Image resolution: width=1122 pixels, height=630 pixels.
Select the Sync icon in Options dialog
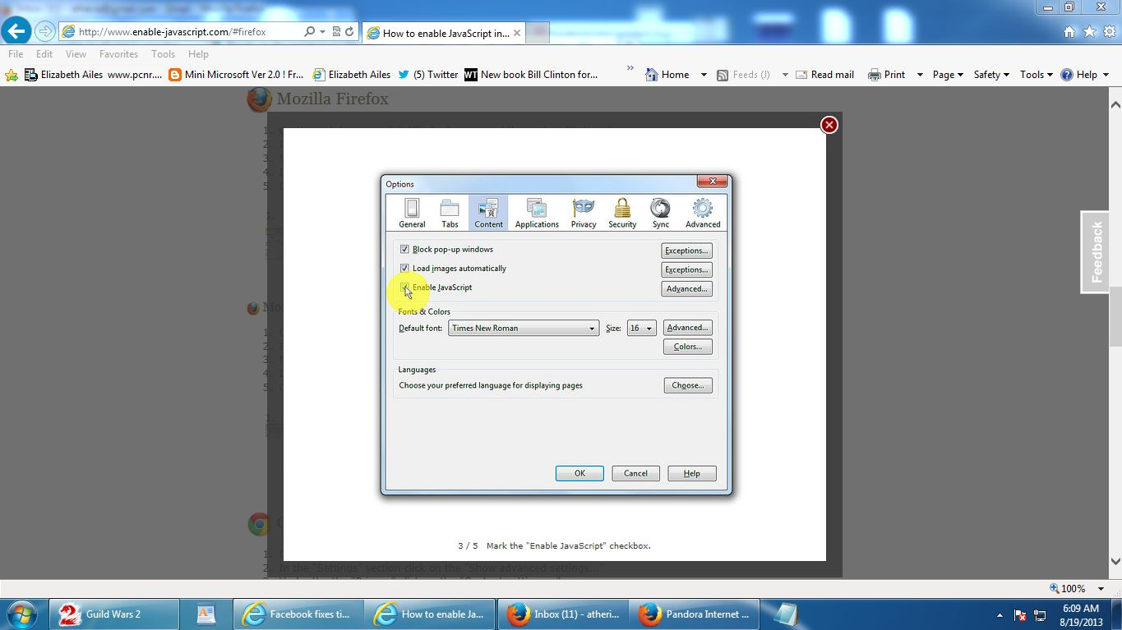pyautogui.click(x=661, y=213)
